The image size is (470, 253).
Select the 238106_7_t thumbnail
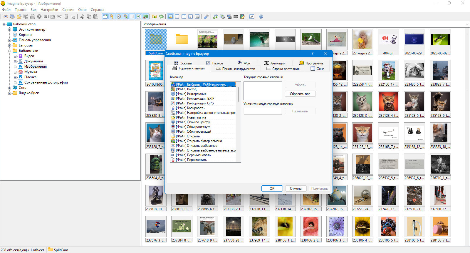click(440, 229)
